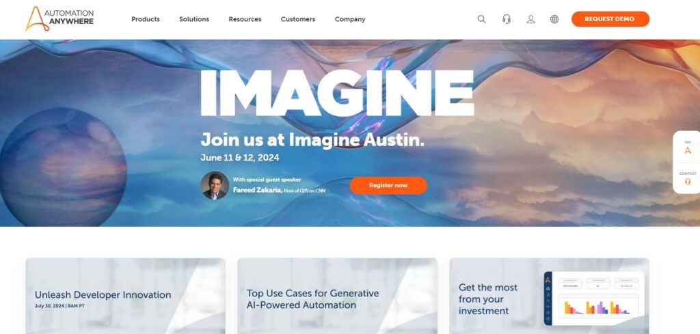700x334 pixels.
Task: Open the user account icon
Action: tap(530, 19)
